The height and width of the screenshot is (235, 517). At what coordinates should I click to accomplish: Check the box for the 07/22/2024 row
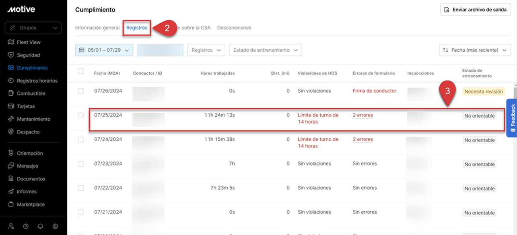(x=80, y=188)
